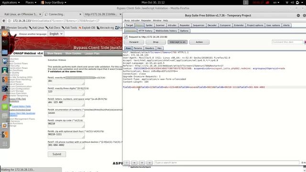This screenshot has width=306, height=172.
Task: Switch to the Comparer tab
Action: tap(225, 25)
